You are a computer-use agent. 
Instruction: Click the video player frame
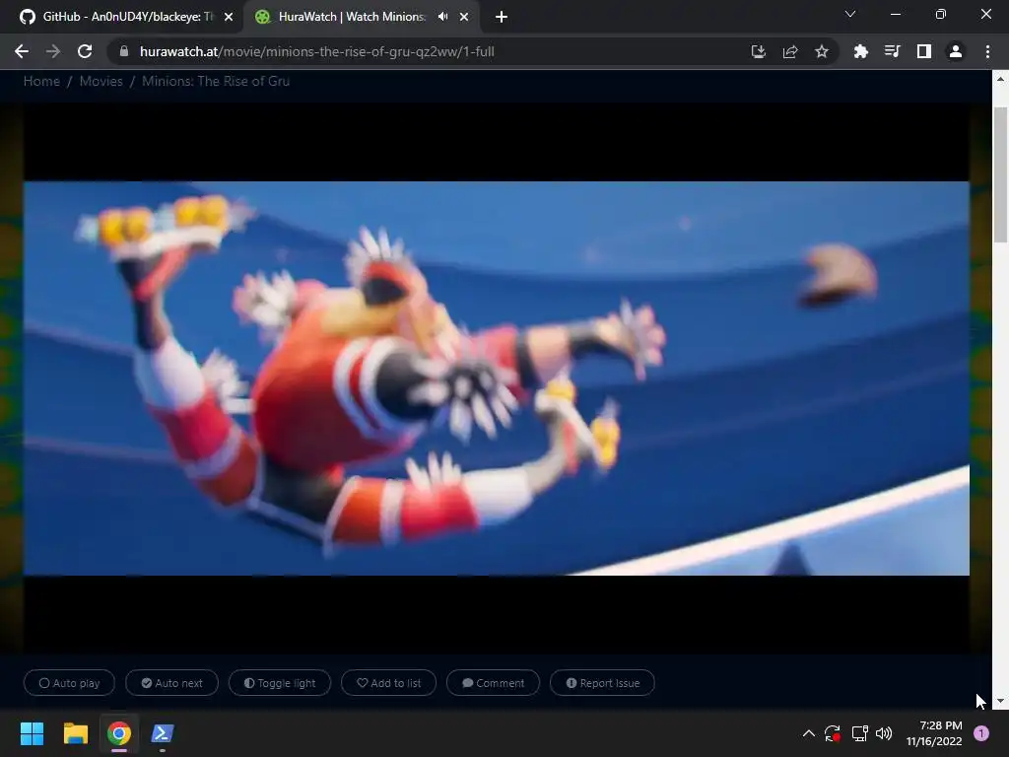tap(497, 378)
